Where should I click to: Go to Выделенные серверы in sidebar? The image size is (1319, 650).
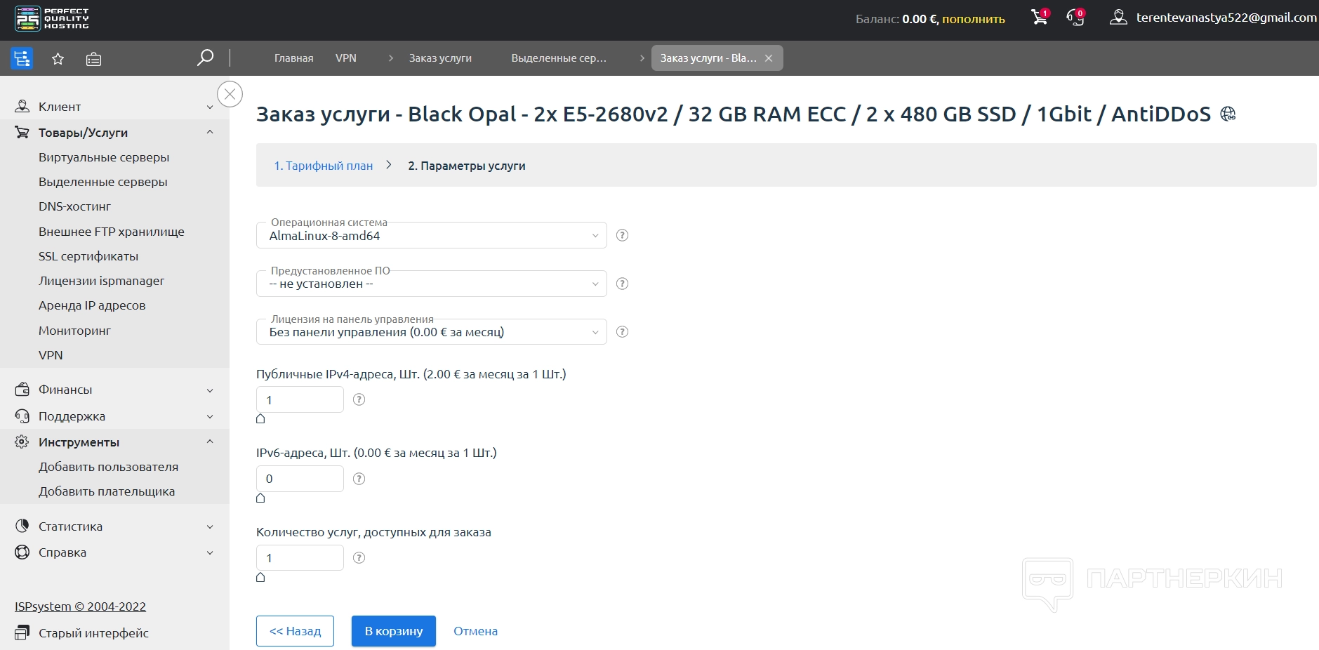pos(103,182)
